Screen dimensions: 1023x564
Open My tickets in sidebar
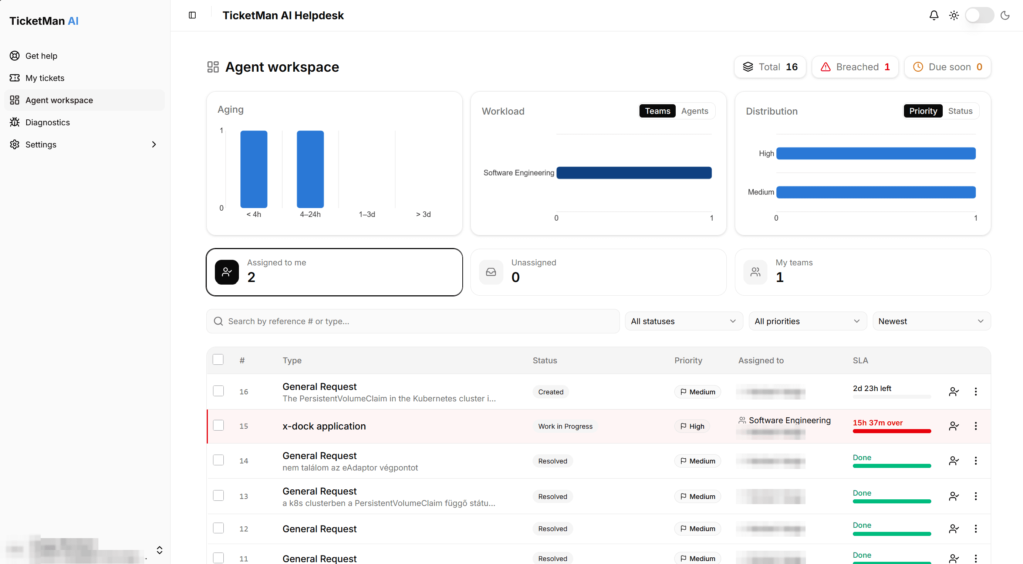pyautogui.click(x=85, y=78)
